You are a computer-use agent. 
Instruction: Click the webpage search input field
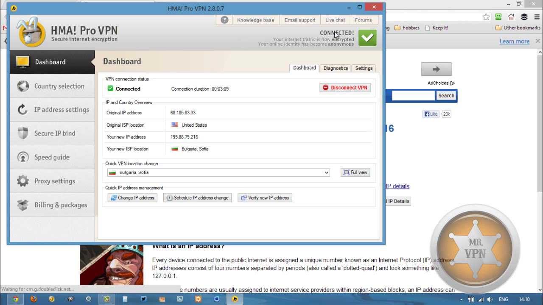coord(413,96)
